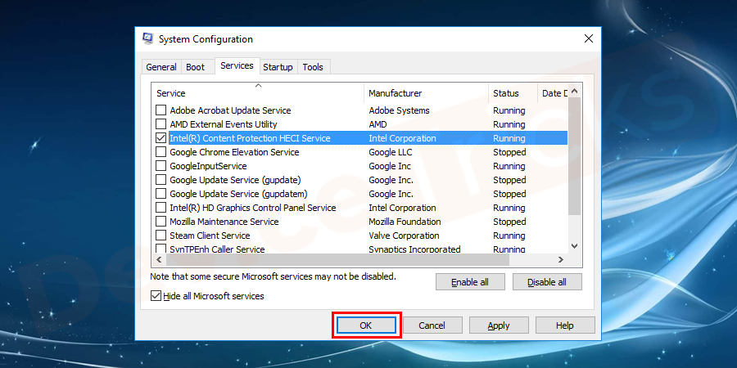Tick AMD External Events Utility checkbox

click(x=161, y=124)
